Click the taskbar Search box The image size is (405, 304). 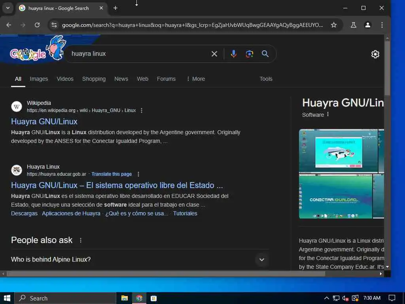(x=65, y=298)
